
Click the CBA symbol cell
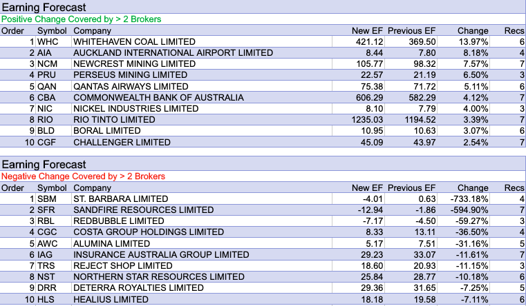[x=46, y=98]
